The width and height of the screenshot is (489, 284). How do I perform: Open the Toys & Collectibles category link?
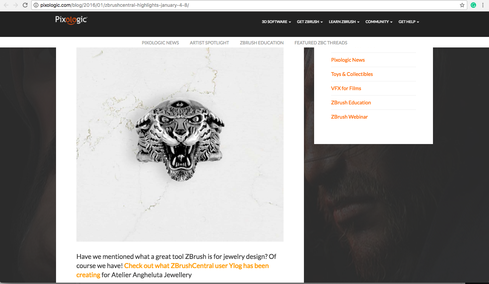[x=352, y=74]
